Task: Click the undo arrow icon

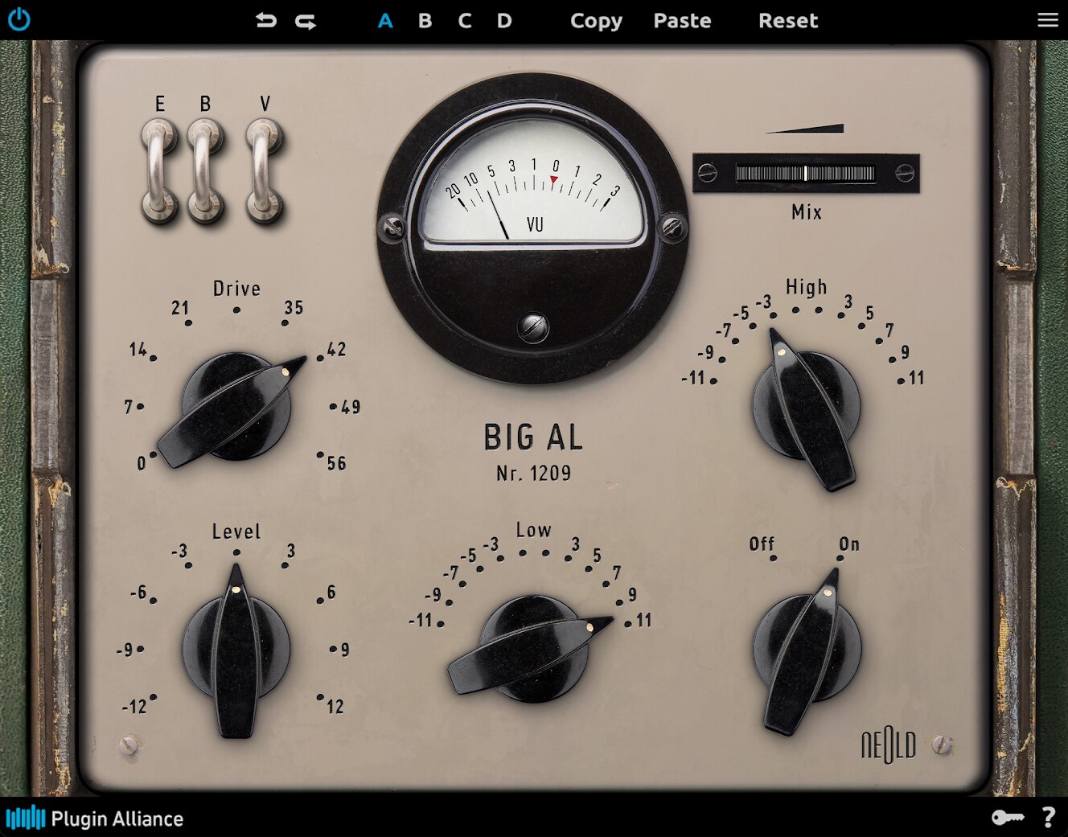Action: point(266,20)
